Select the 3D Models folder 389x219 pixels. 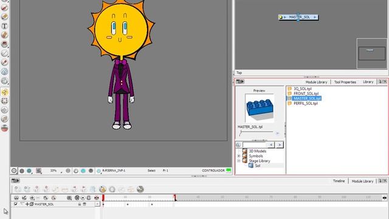coord(258,151)
